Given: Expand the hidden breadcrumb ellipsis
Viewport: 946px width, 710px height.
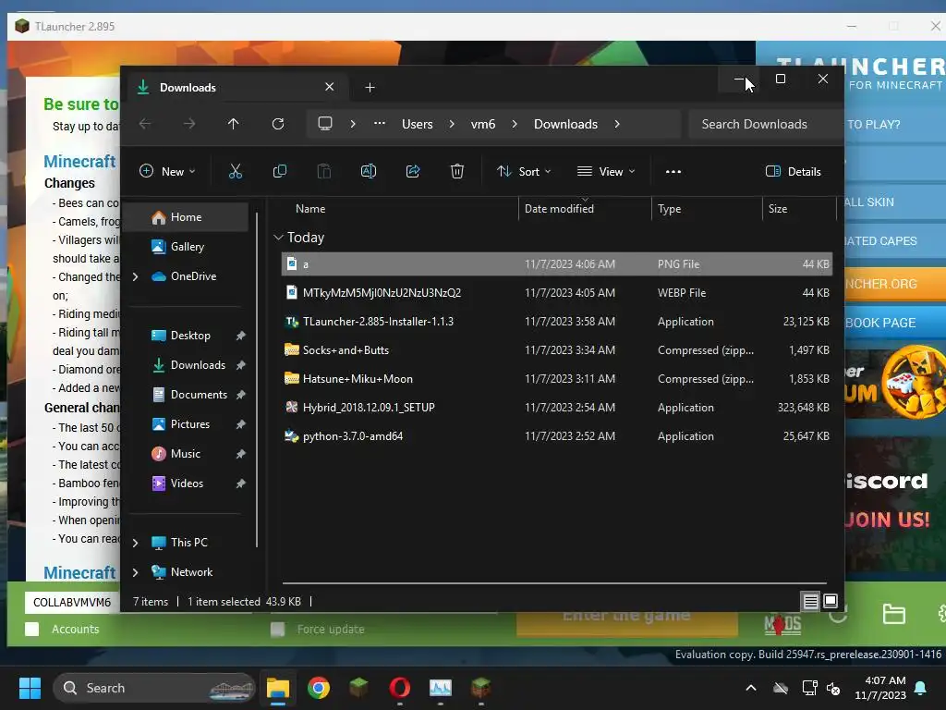Looking at the screenshot, I should 380,123.
